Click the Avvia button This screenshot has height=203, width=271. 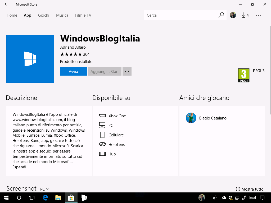[x=74, y=71]
